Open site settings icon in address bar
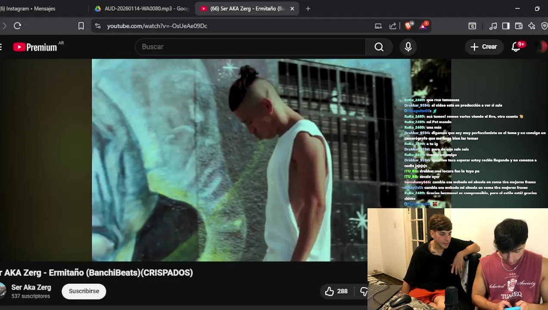This screenshot has width=548, height=310. coord(97,26)
